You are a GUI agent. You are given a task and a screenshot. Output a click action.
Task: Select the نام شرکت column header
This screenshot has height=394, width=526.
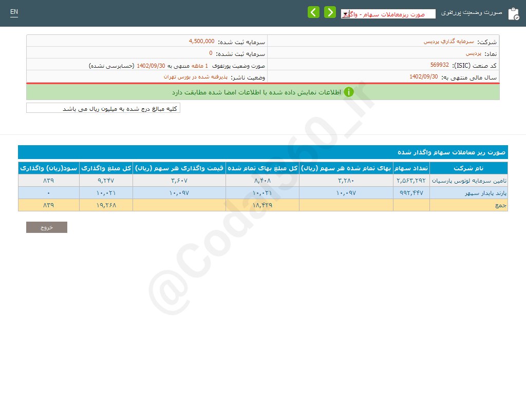pos(468,168)
